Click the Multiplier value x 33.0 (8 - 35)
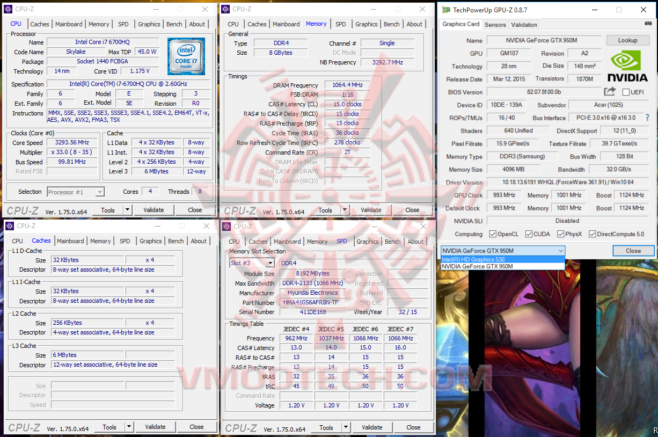 pyautogui.click(x=72, y=152)
